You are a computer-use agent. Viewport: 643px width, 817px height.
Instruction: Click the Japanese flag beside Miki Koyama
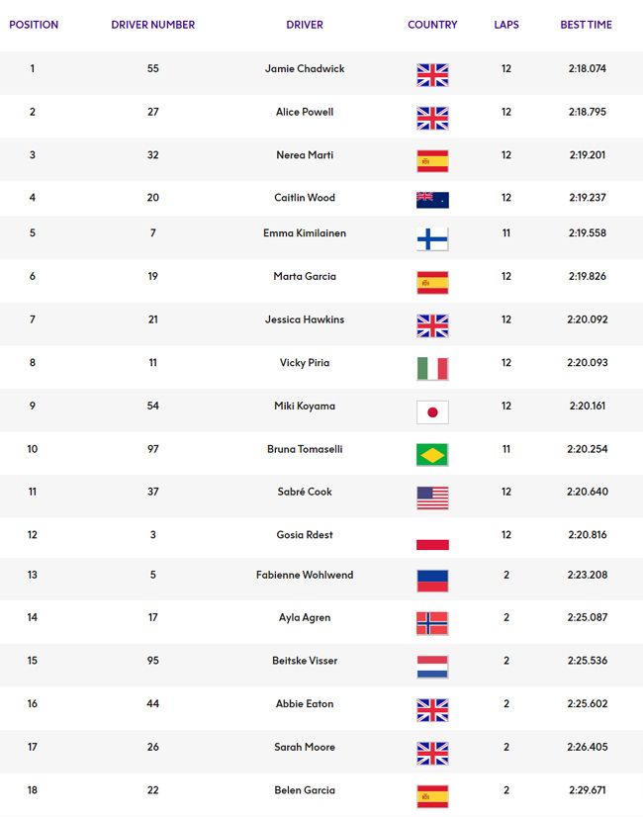click(x=432, y=412)
